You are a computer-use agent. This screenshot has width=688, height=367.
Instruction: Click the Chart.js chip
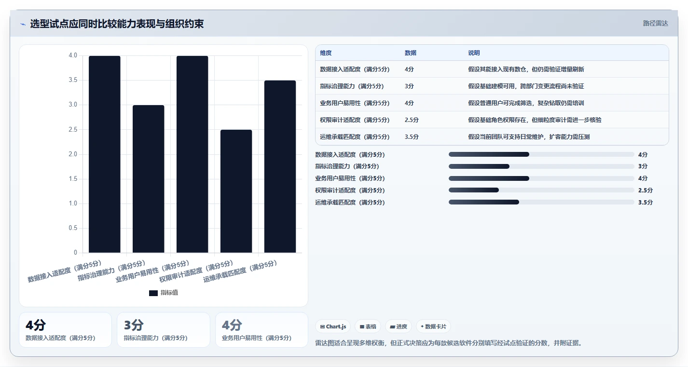click(x=333, y=326)
